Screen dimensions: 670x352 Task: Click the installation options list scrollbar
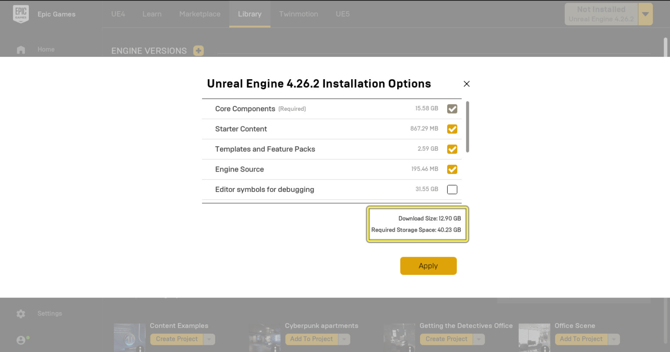[x=467, y=127]
